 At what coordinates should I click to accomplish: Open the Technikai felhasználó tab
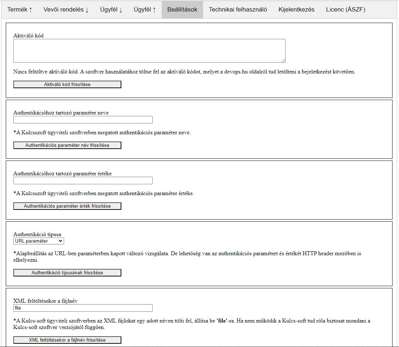coord(238,10)
